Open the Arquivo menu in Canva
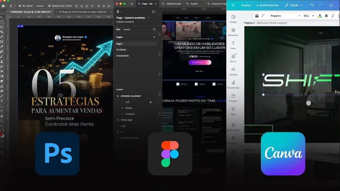 (246, 5)
